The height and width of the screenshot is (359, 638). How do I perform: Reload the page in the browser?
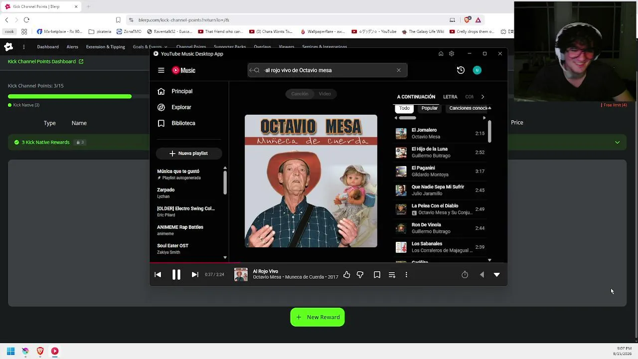click(26, 20)
